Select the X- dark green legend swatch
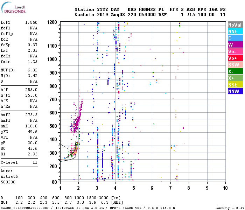Viewport: 245px width, 210px height. [x=235, y=71]
